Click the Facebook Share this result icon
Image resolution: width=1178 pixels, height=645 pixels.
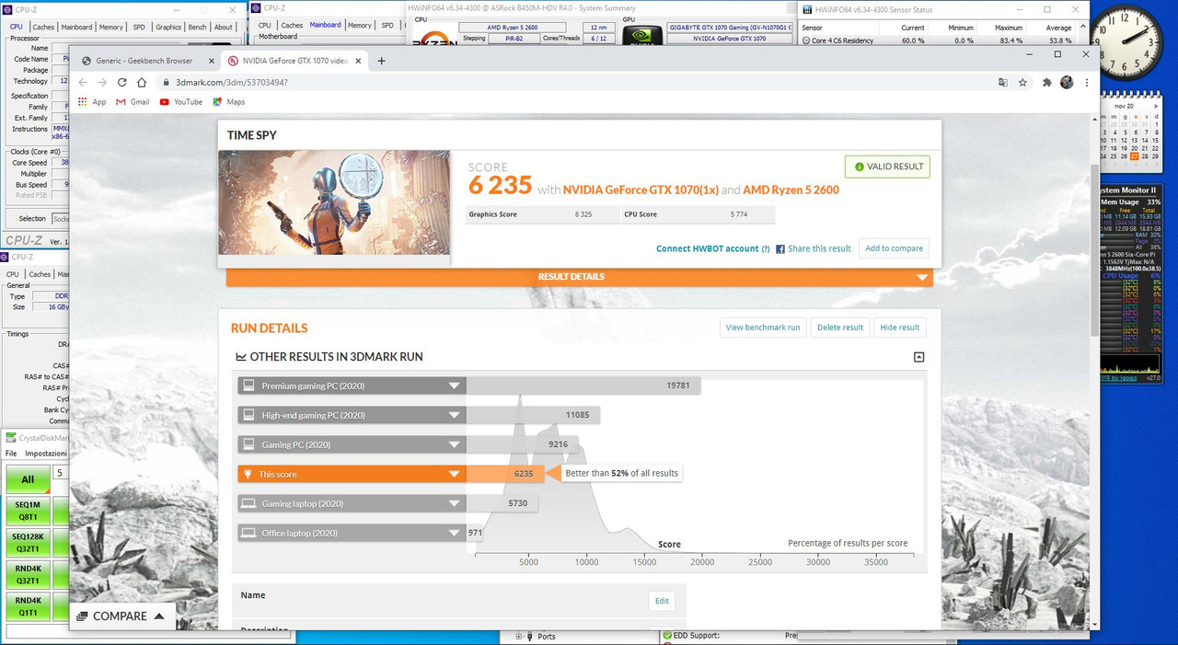780,248
